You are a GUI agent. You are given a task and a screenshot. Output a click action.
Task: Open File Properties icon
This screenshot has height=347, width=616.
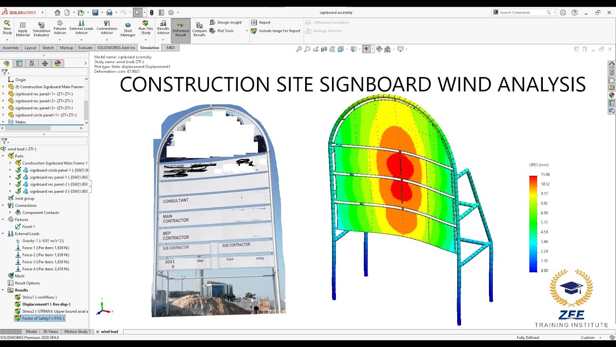(x=161, y=13)
